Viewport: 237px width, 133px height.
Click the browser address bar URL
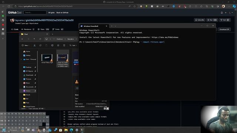(45, 6)
